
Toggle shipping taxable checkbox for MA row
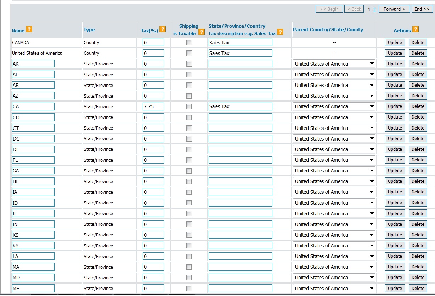point(189,267)
